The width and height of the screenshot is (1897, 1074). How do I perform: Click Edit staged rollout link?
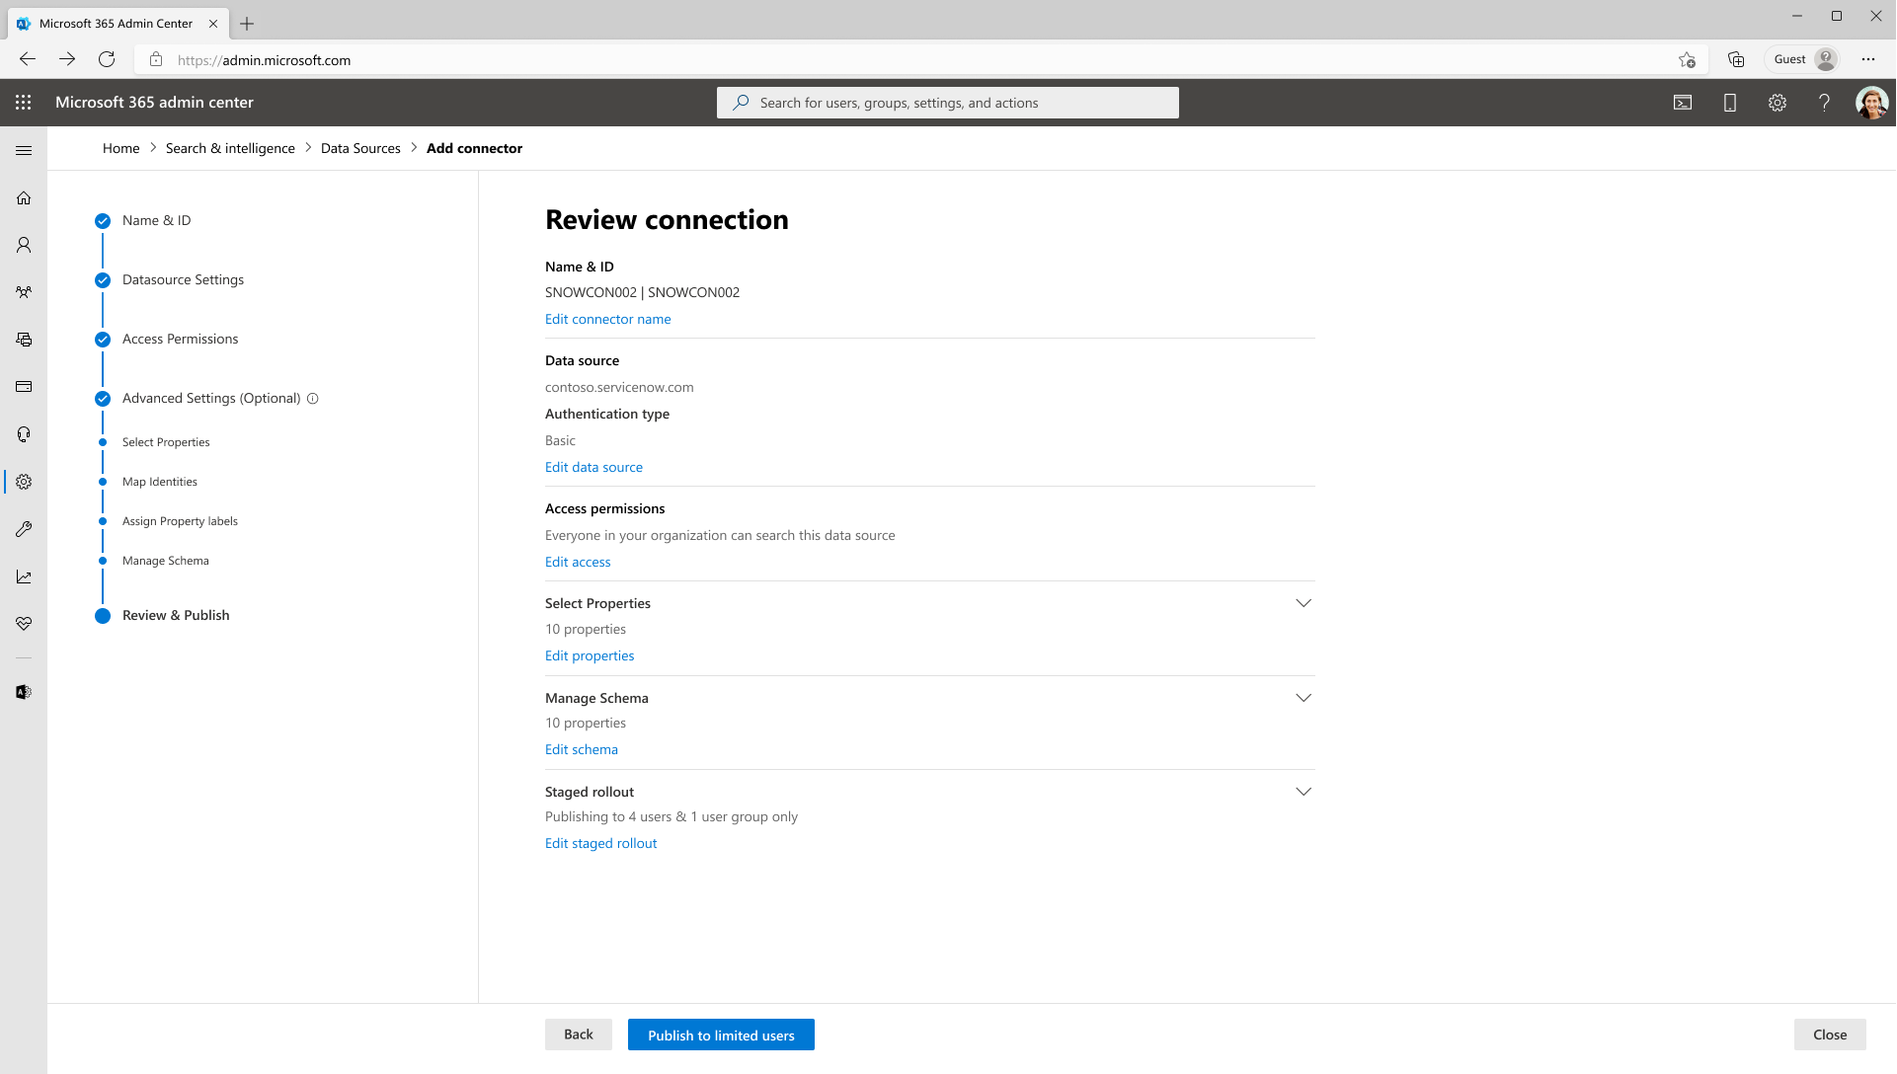click(600, 842)
